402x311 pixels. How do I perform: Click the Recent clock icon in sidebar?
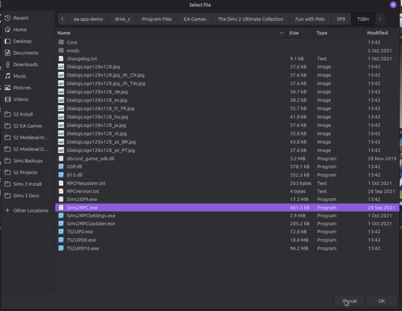click(7, 18)
